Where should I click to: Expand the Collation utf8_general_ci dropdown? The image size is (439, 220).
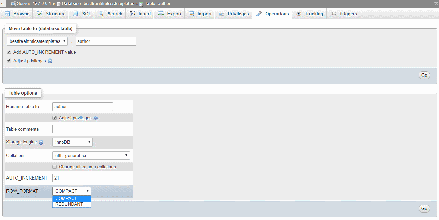coord(91,155)
